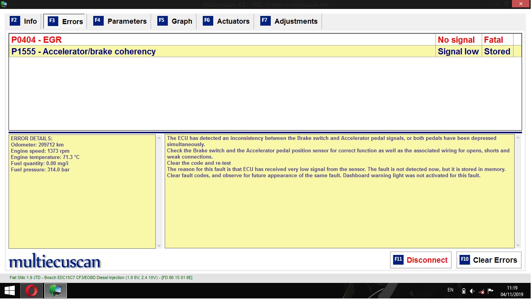Check the battery status tray icon

point(463,291)
